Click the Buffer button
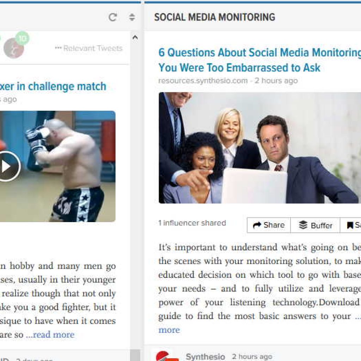The height and width of the screenshot is (361, 361). point(316,225)
